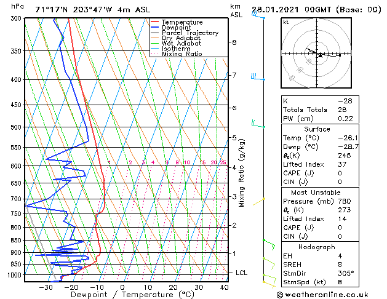Click the 'Isotherm' legend label
The width and height of the screenshot is (387, 299).
176,49
